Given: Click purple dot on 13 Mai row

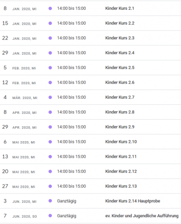Looking at the screenshot, I should [50, 156].
